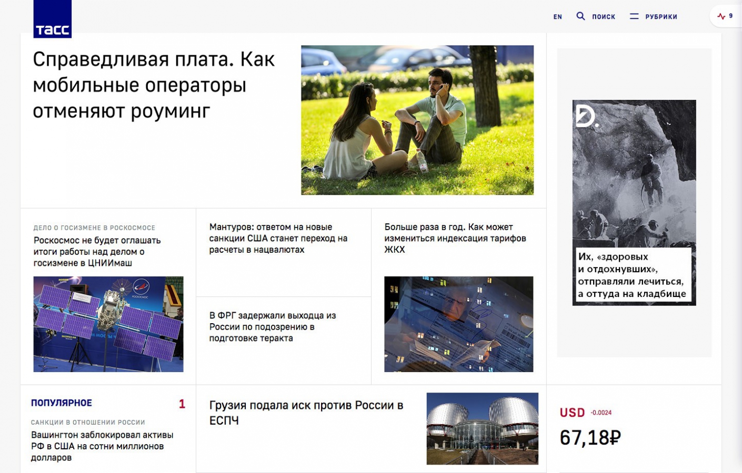Screen dimensions: 742x473
Task: Open article about suspect detained in Germany
Action: coord(272,326)
